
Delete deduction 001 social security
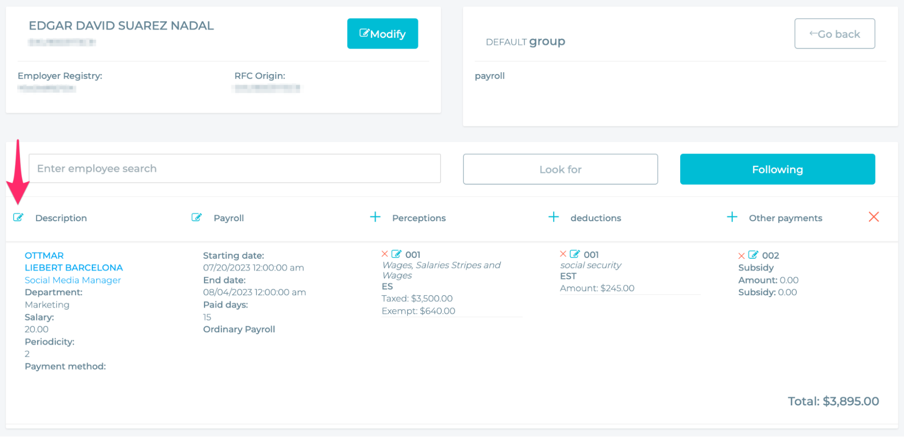(x=563, y=254)
